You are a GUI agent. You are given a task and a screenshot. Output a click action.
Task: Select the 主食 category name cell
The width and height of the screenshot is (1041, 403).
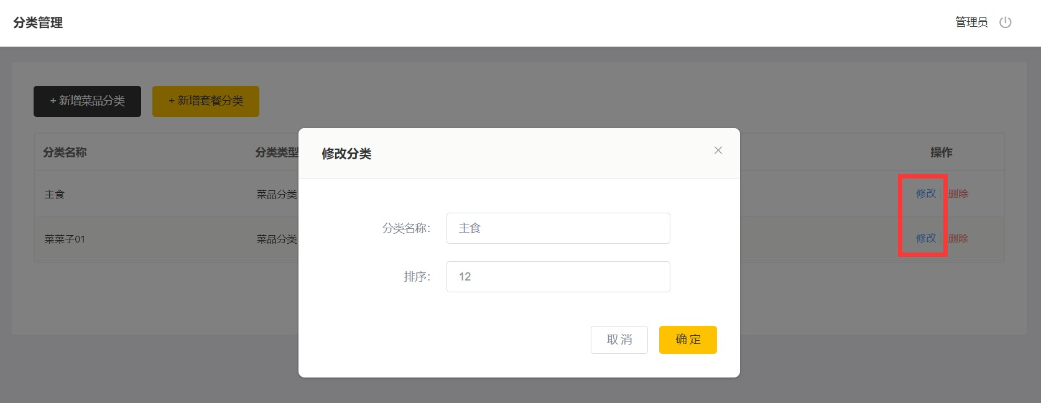[x=55, y=194]
